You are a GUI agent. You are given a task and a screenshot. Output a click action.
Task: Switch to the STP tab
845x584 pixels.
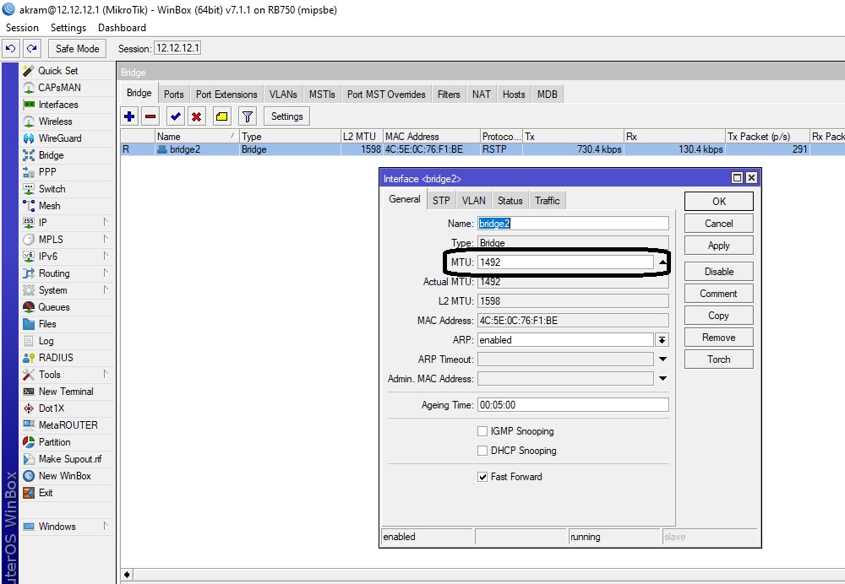[x=441, y=201]
